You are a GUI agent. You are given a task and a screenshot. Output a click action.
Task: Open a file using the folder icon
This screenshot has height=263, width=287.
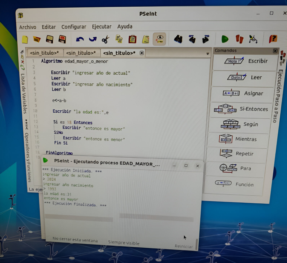click(x=37, y=39)
